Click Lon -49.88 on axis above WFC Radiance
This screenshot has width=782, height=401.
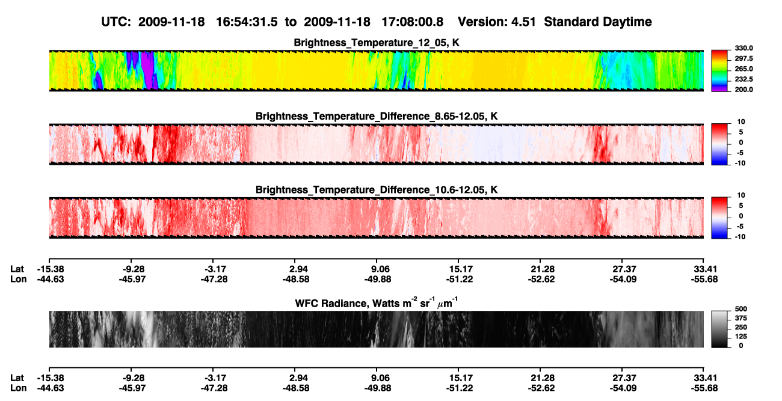(378, 279)
